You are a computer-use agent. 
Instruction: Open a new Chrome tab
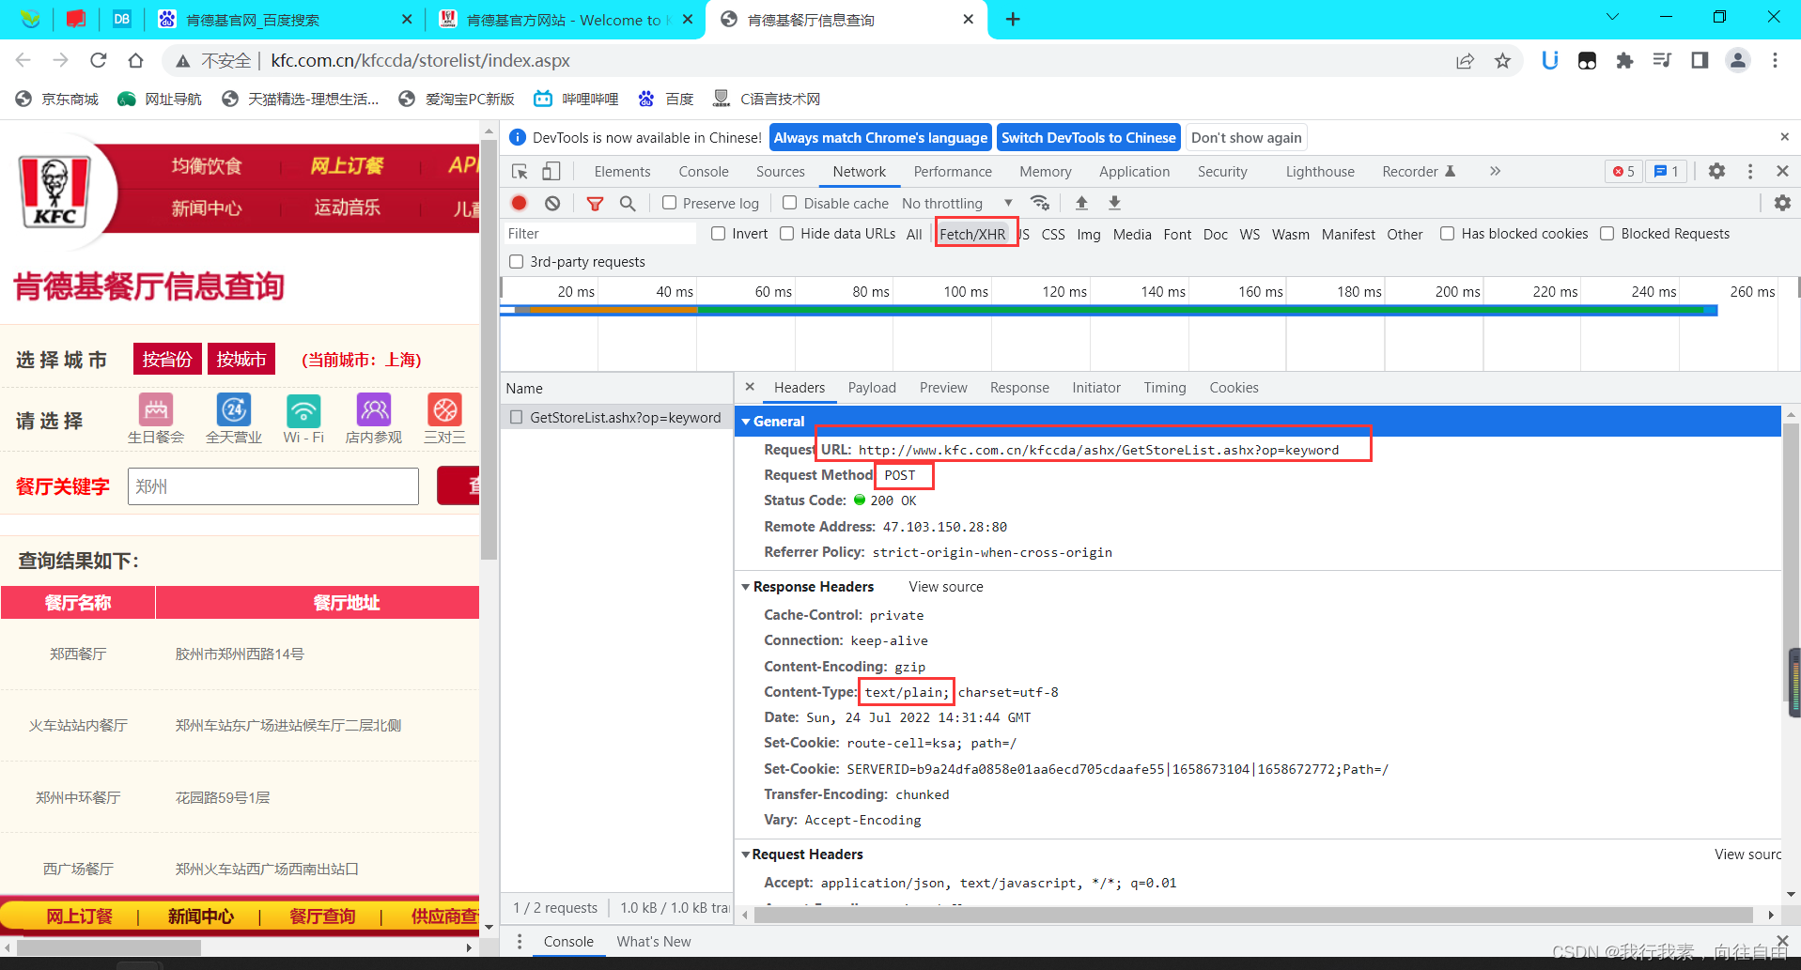point(1013,20)
